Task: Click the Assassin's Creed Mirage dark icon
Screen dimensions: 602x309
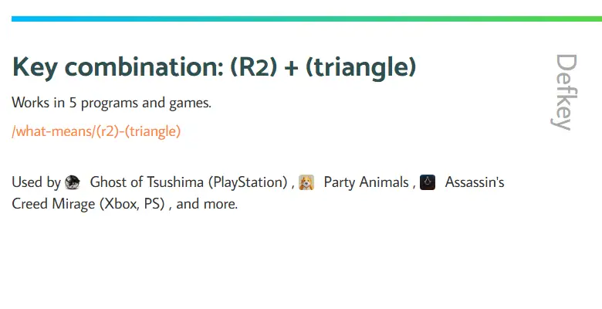Action: click(428, 182)
